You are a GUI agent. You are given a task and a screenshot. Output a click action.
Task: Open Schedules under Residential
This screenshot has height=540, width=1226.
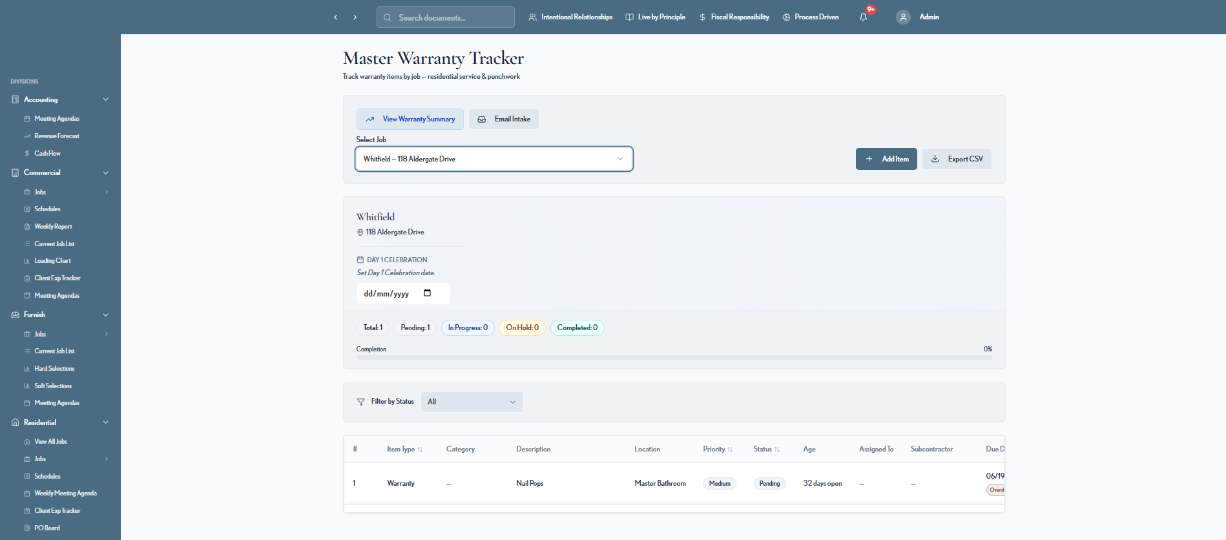(47, 477)
